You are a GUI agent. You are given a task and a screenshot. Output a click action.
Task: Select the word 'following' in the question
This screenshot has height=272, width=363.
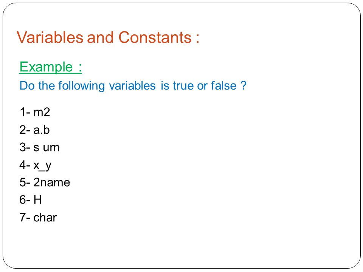[82, 86]
